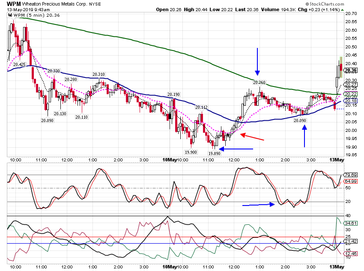Click the green 34.61 indicator value tag

351,223
